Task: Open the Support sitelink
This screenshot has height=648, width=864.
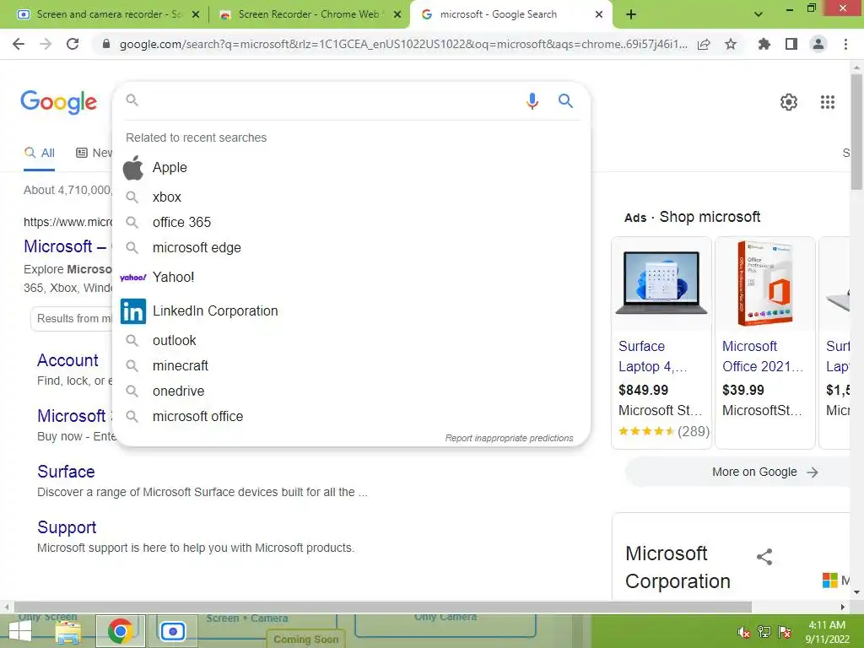Action: [x=67, y=527]
